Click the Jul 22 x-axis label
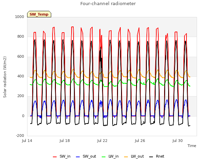217x163 pixels. click(x=102, y=141)
